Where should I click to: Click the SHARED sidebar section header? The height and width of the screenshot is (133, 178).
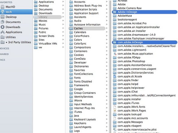coord(4,54)
